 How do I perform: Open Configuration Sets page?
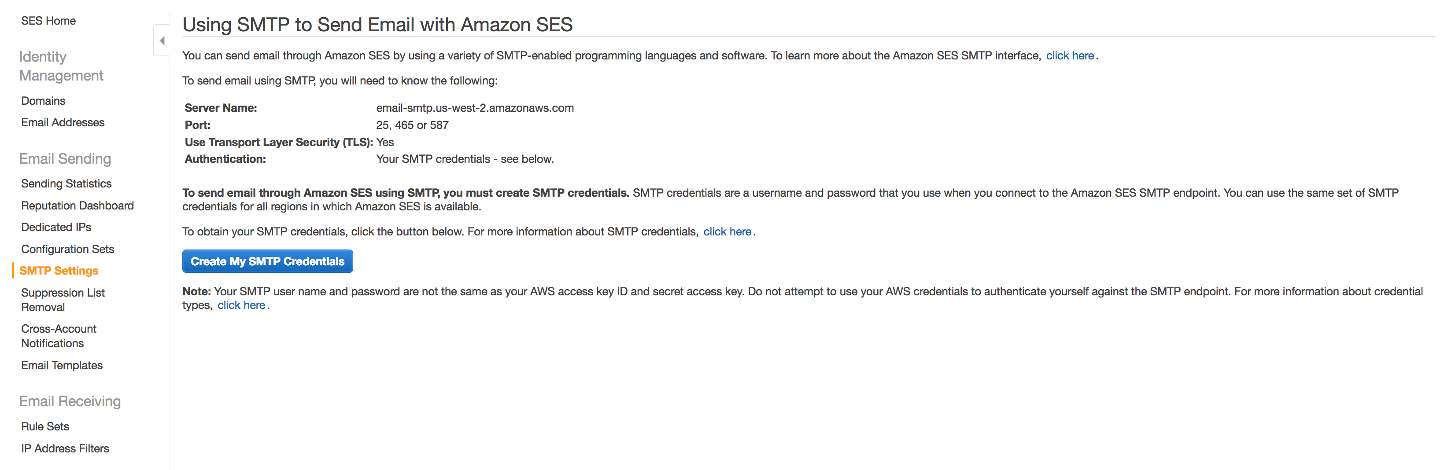click(x=68, y=249)
